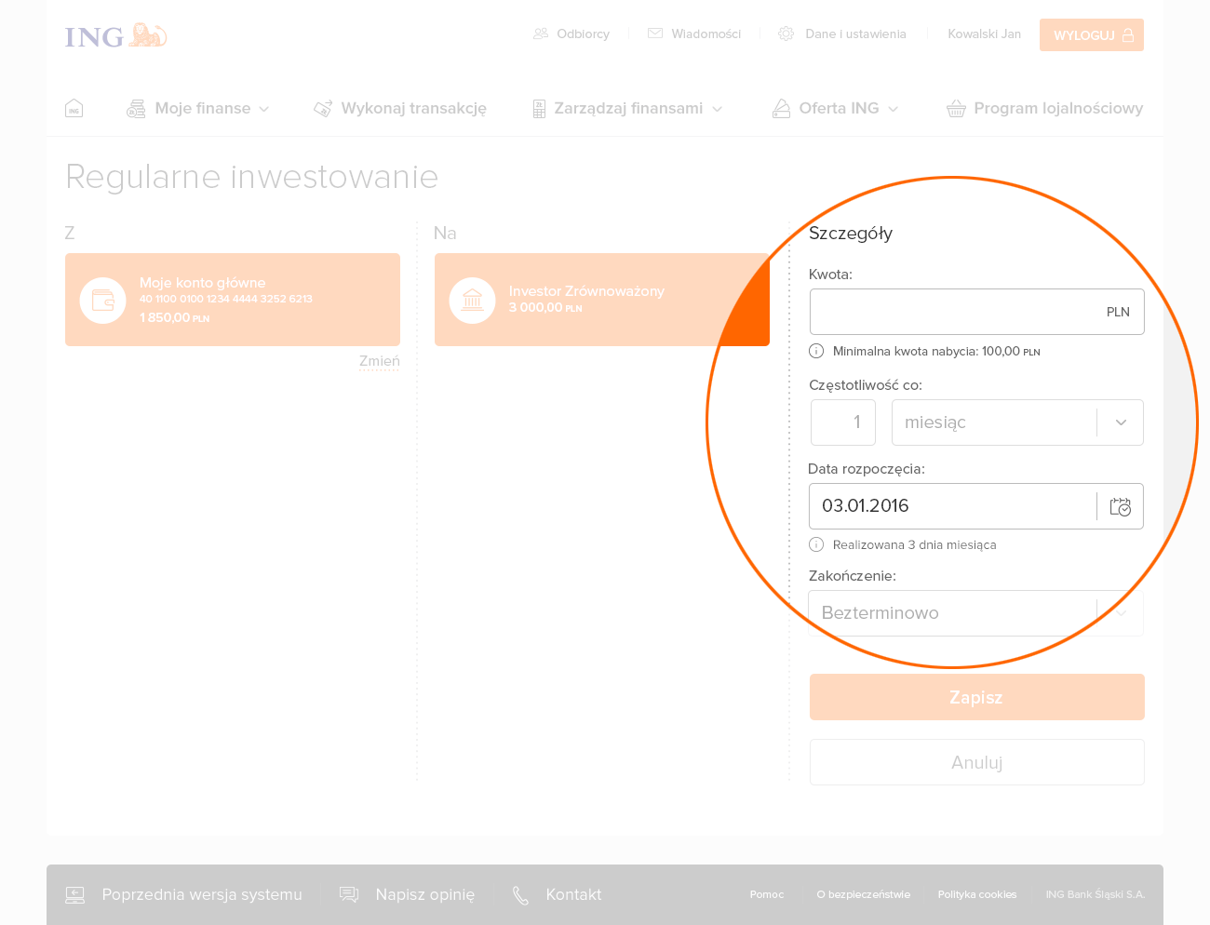1210x925 pixels.
Task: Open Dane i ustawienia settings
Action: pyautogui.click(x=855, y=34)
